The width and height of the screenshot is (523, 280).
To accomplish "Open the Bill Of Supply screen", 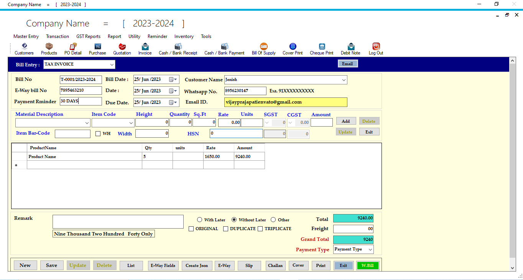I will (x=263, y=49).
